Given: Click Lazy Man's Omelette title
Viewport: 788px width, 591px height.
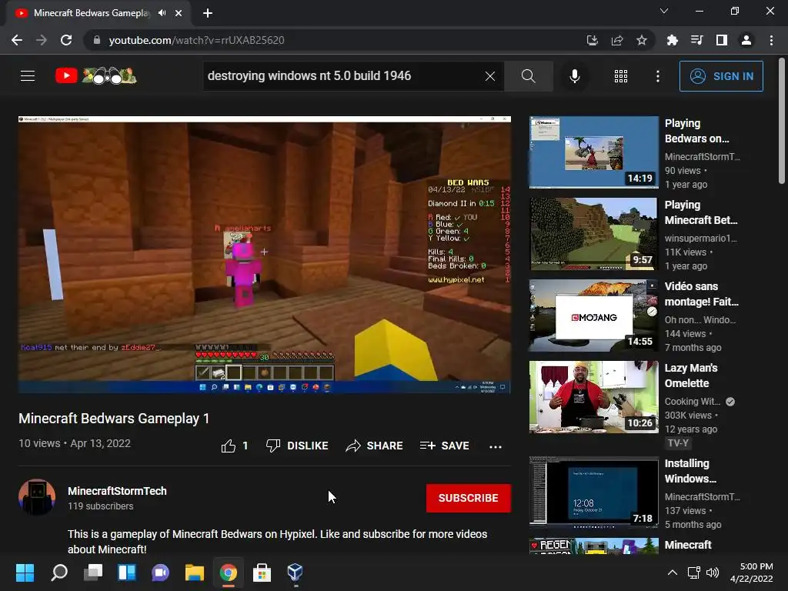Looking at the screenshot, I should coord(691,376).
